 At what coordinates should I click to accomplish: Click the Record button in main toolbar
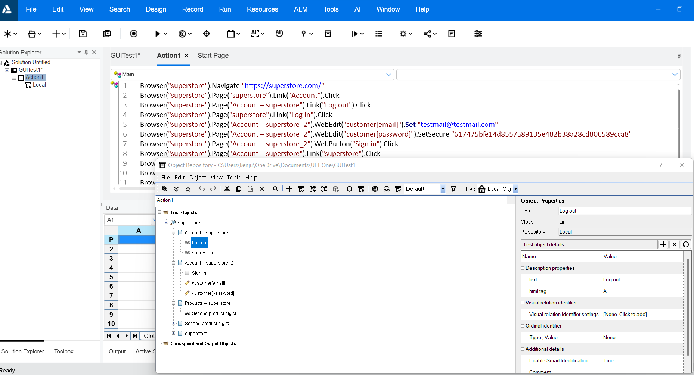tap(134, 34)
